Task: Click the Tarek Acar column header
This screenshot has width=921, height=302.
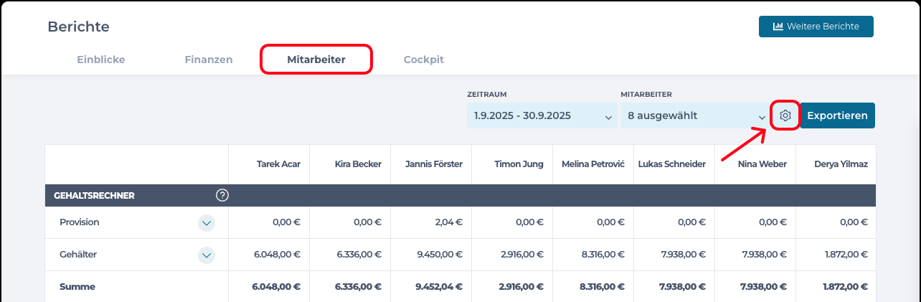Action: [x=278, y=164]
